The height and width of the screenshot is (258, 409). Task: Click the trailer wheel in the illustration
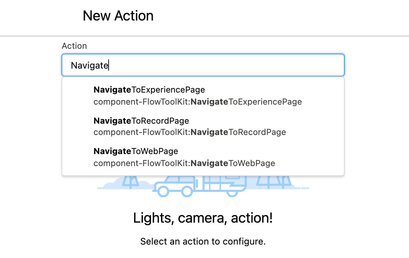(x=232, y=193)
